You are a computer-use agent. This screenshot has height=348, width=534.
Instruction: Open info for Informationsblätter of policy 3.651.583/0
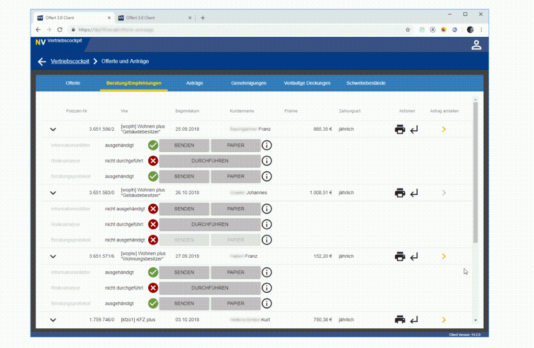pos(266,209)
